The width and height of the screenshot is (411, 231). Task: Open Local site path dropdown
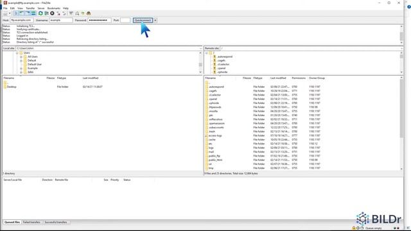201,49
